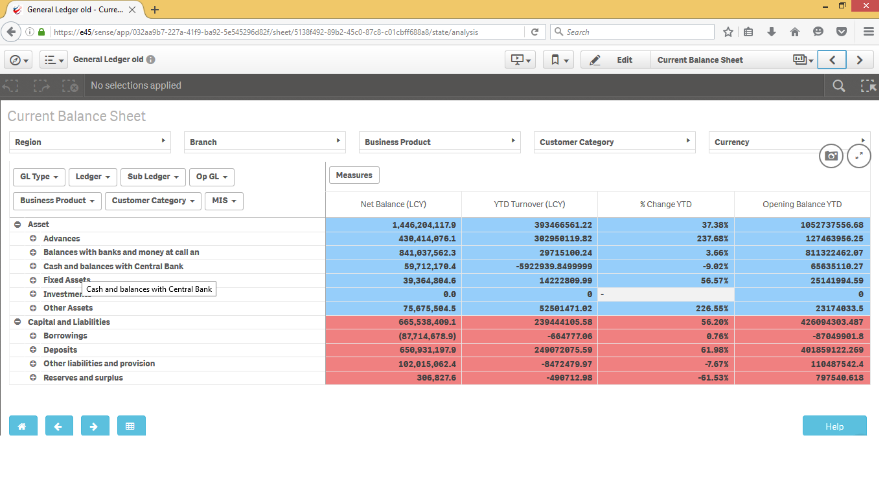The height and width of the screenshot is (497, 885).
Task: Click the Help button
Action: [x=834, y=425]
